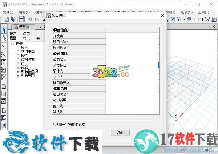The width and height of the screenshot is (218, 154).
Task: Open the 文件(F) menu
Action: pyautogui.click(x=8, y=12)
